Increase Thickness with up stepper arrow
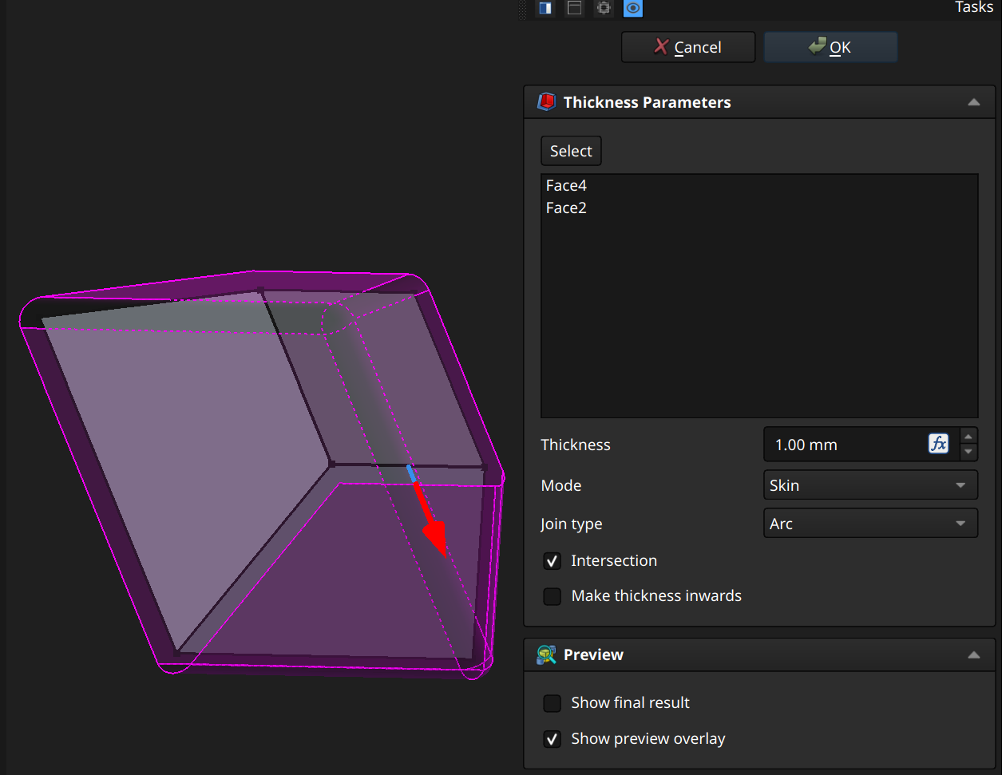Image resolution: width=1002 pixels, height=775 pixels. (968, 436)
